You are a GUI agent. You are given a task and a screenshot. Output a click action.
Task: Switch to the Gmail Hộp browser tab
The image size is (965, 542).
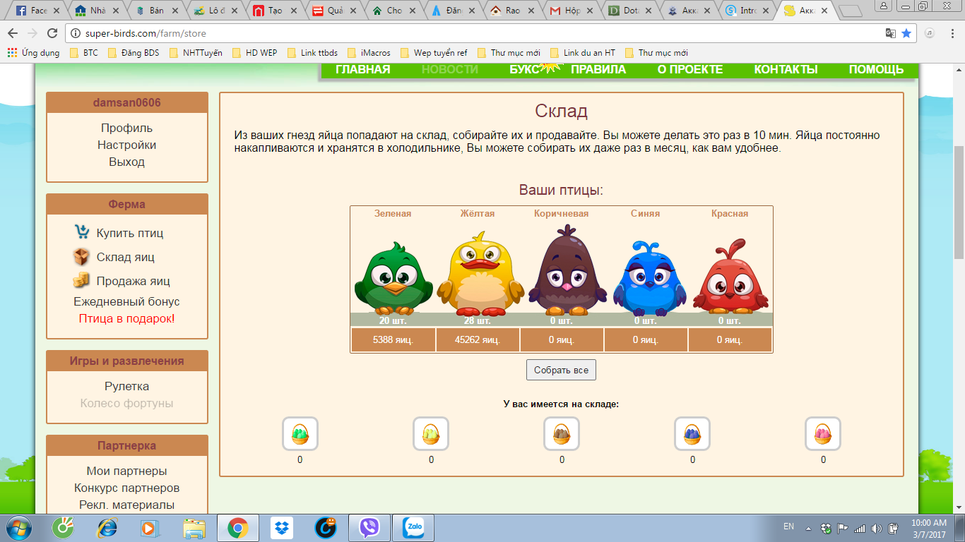pyautogui.click(x=572, y=11)
